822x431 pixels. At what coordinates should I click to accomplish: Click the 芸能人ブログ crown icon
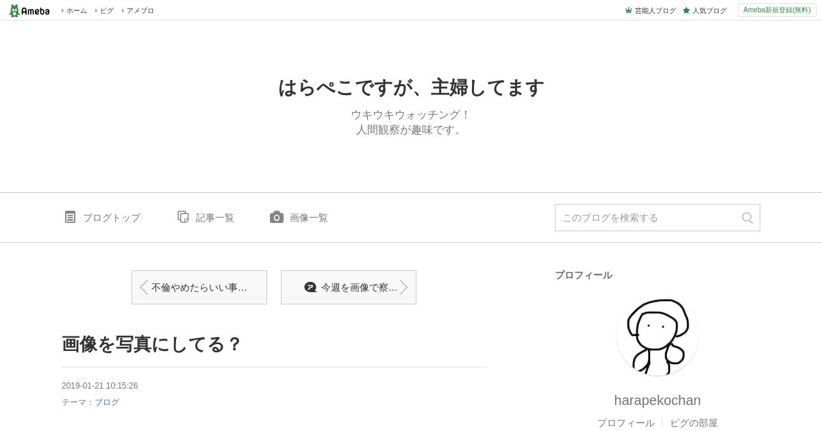[x=628, y=10]
